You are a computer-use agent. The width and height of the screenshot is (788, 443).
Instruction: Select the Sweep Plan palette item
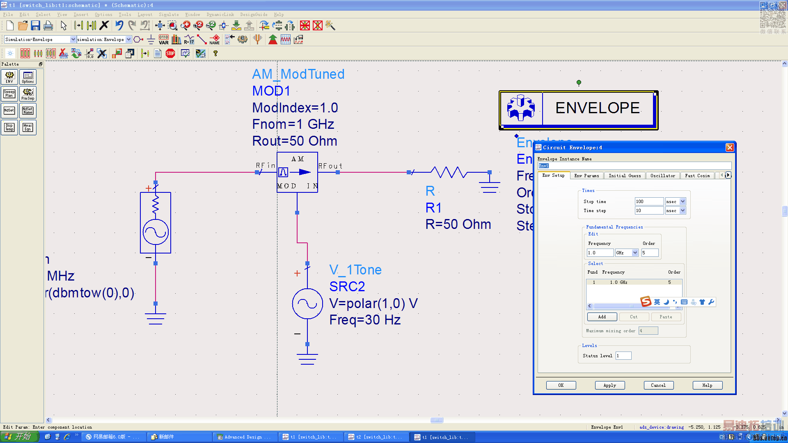point(9,94)
